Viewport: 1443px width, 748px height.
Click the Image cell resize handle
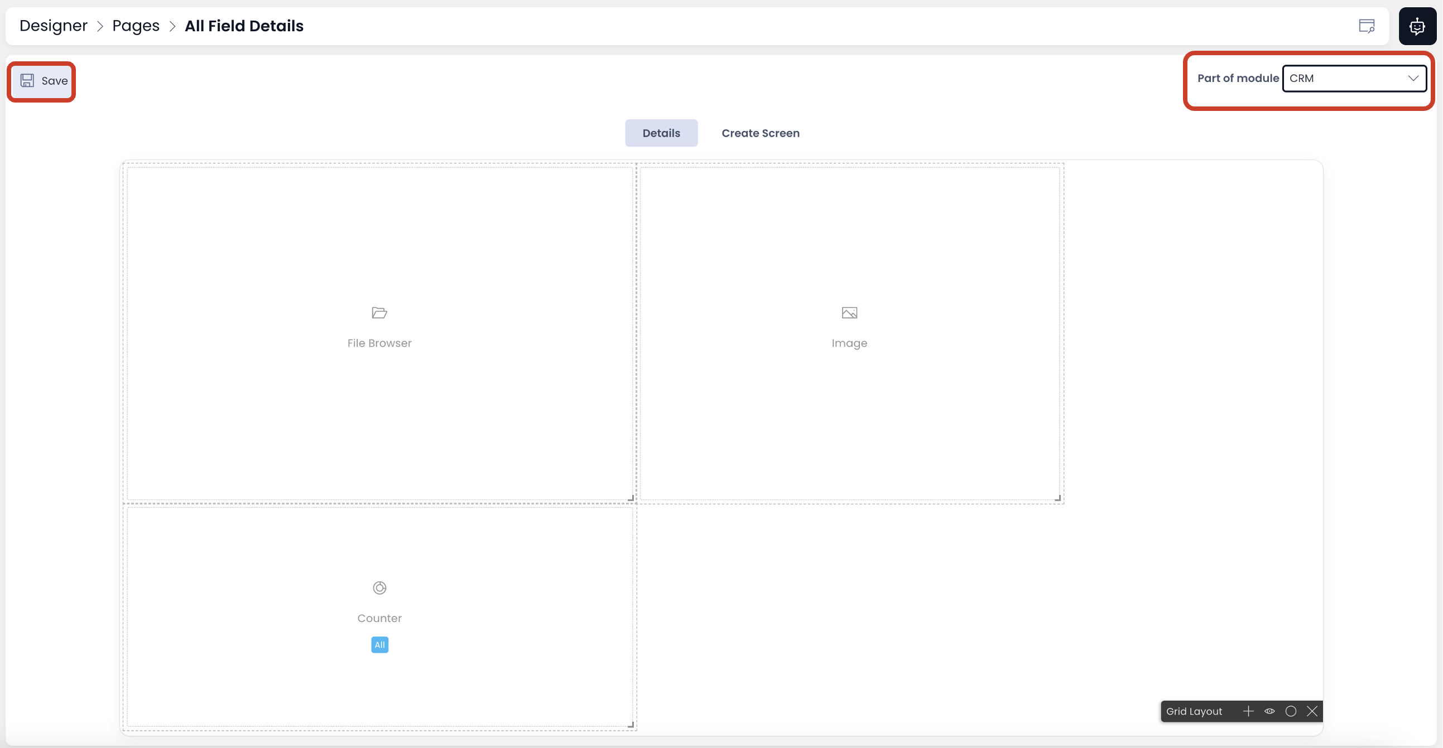(1057, 497)
